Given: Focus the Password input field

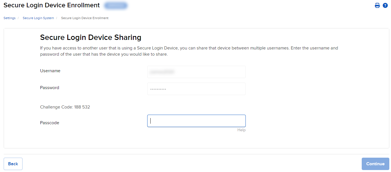Looking at the screenshot, I should 196,89.
